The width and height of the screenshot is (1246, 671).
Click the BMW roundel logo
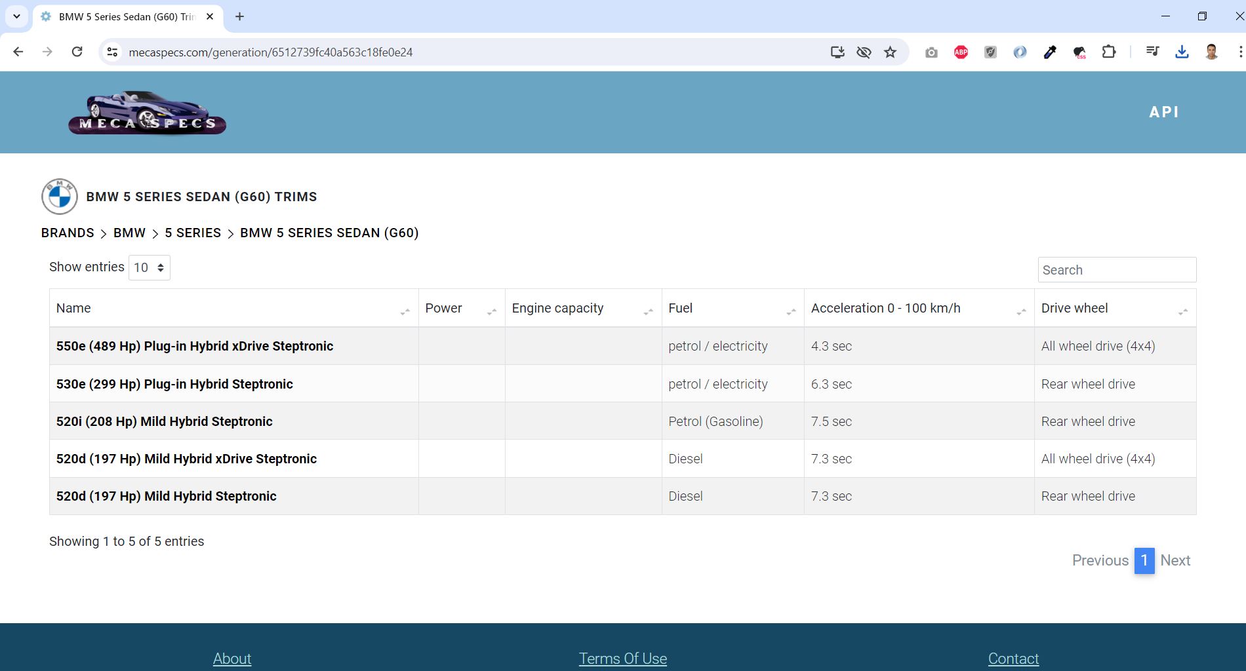coord(60,197)
